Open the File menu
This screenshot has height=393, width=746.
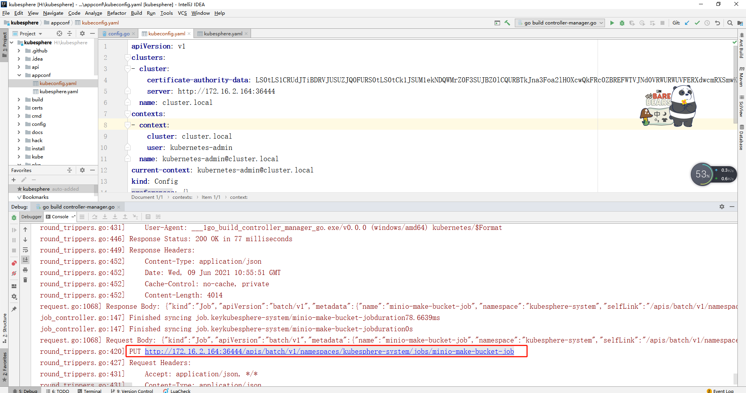point(6,13)
